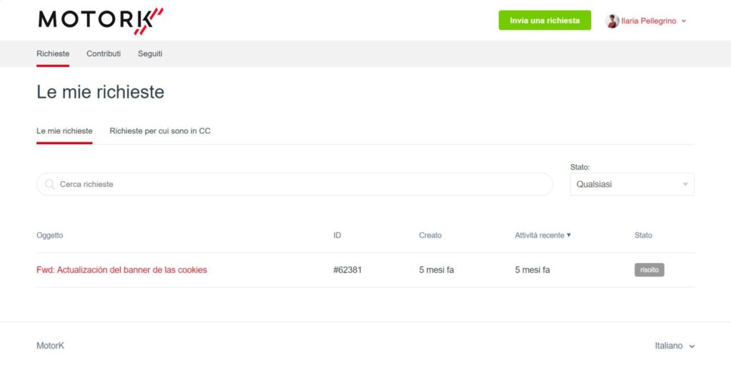Click the search magnifier icon
731x370 pixels.
point(49,185)
